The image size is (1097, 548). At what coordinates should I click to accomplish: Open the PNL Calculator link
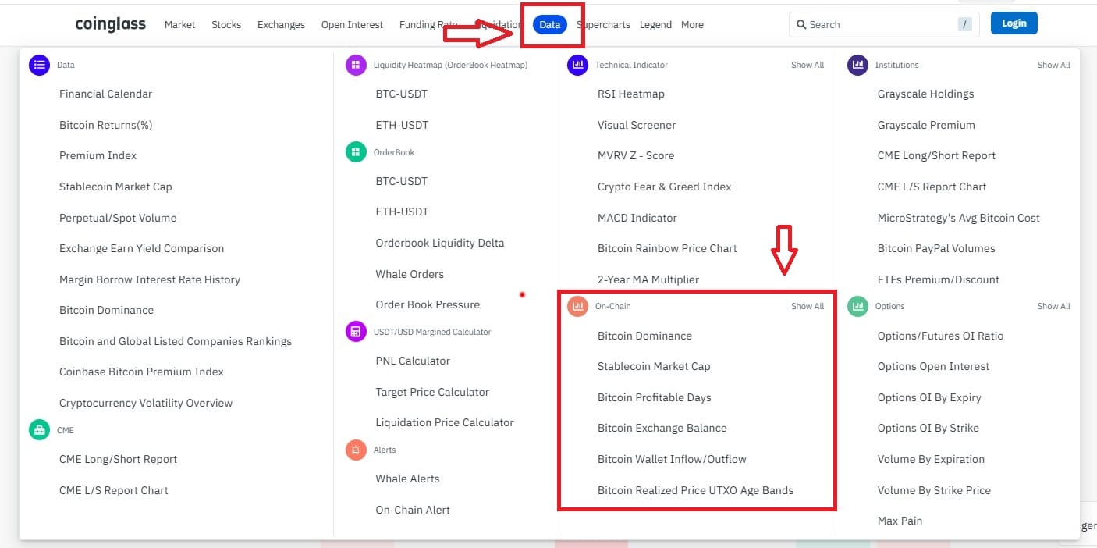point(413,361)
